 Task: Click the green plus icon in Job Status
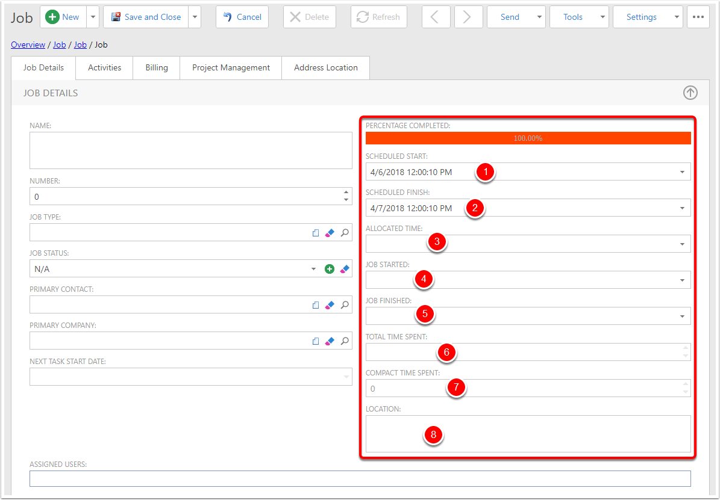point(330,269)
